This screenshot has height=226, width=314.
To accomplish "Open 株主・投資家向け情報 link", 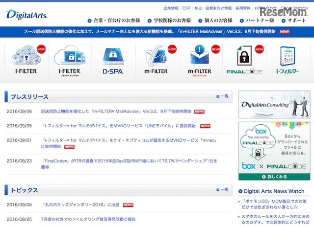I will click(x=213, y=8).
